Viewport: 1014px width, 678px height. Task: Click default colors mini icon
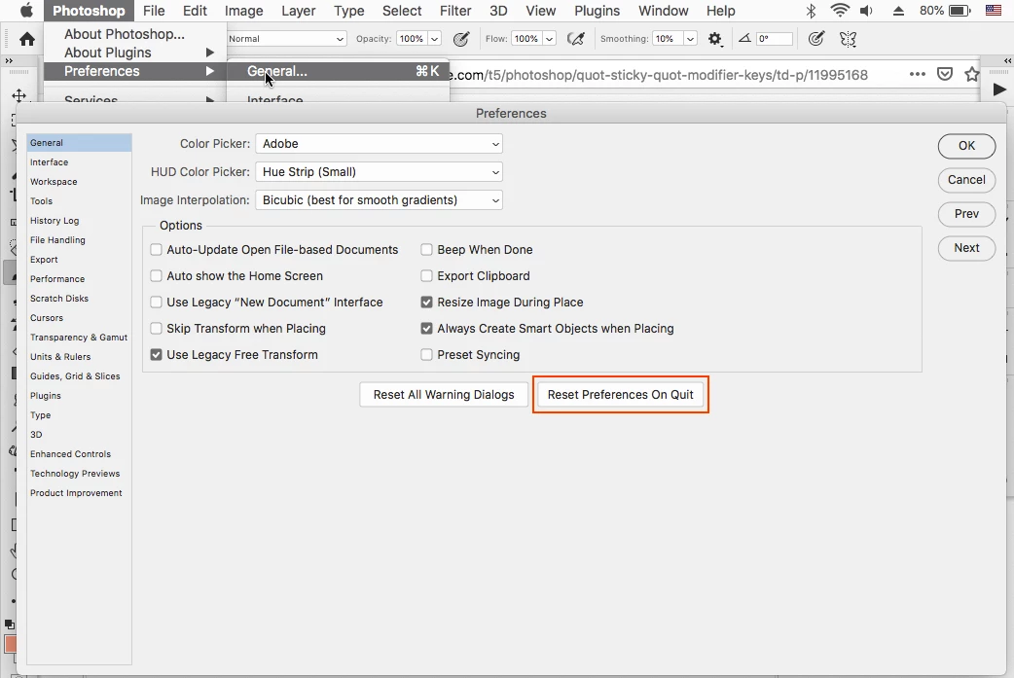9,624
